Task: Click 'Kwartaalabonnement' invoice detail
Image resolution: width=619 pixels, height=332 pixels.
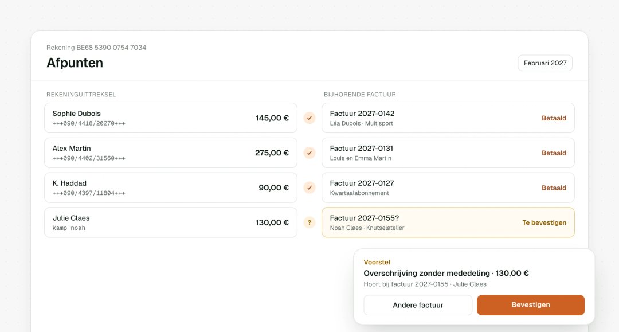Action: tap(359, 193)
